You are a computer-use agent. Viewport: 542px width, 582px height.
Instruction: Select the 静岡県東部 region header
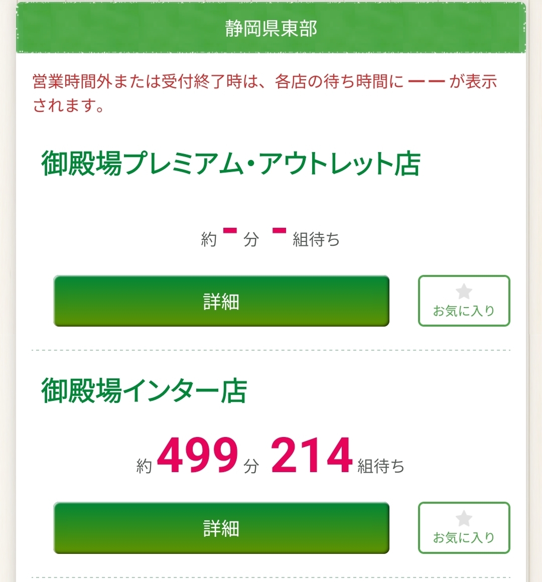(x=271, y=29)
